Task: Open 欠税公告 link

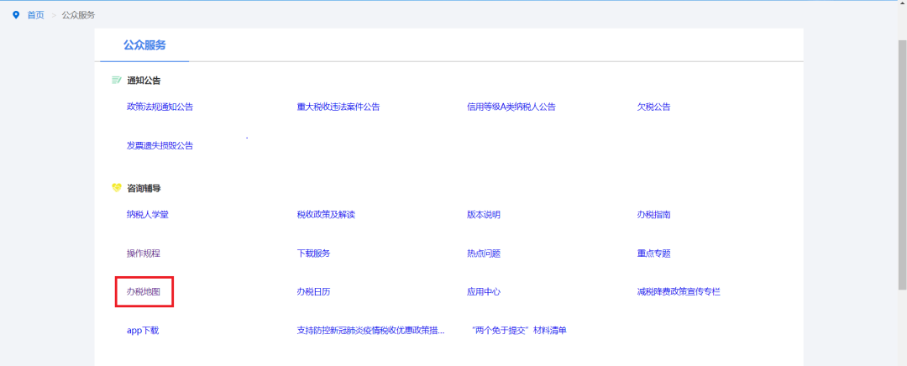Action: (653, 107)
